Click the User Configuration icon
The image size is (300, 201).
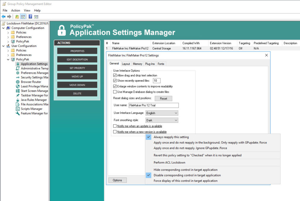8,46
